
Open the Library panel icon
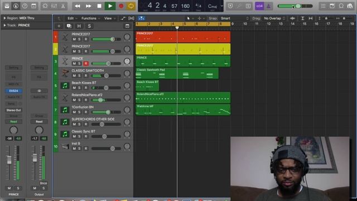point(7,6)
